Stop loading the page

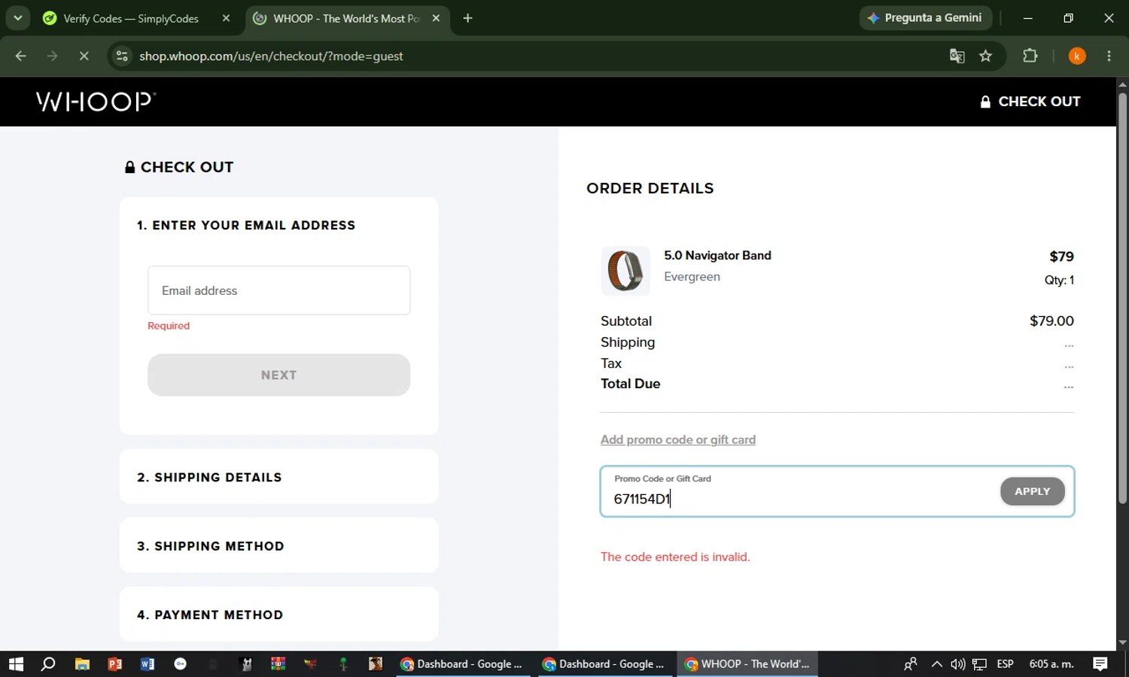coord(84,56)
